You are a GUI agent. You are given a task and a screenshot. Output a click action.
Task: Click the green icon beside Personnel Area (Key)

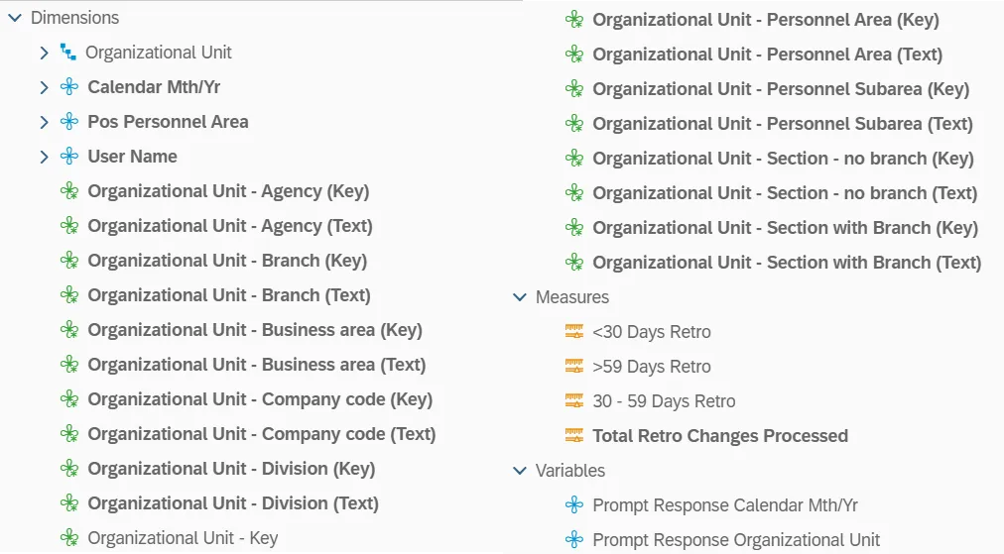pyautogui.click(x=573, y=20)
